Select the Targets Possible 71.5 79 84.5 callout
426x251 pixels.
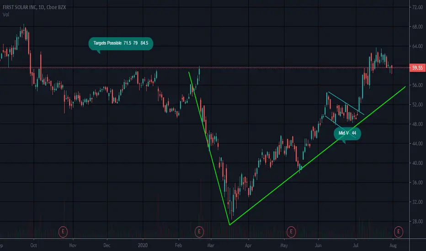pos(121,43)
